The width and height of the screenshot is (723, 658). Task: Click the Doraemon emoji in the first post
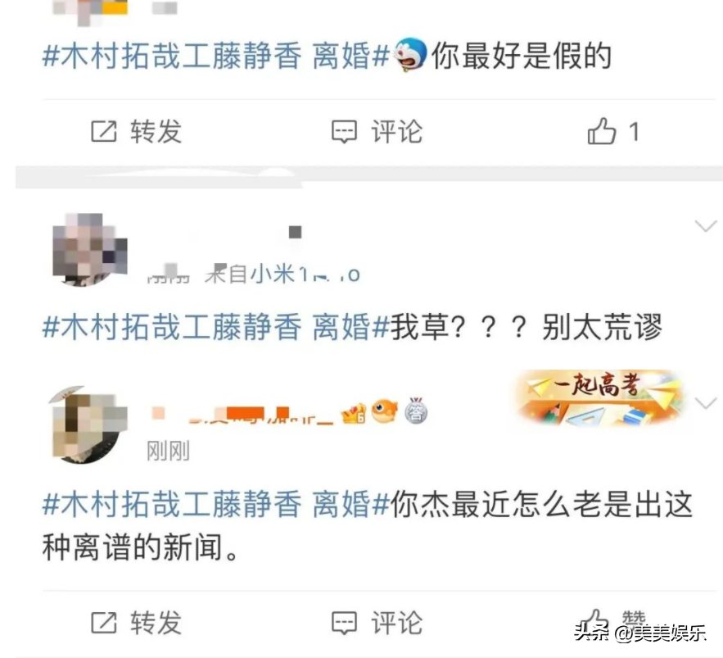409,54
